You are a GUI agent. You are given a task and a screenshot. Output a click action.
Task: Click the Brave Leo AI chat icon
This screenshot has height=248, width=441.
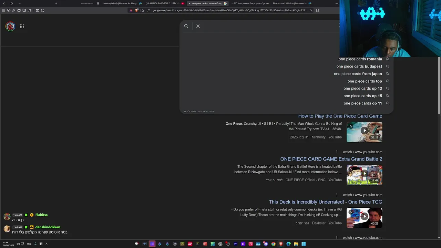(14, 10)
